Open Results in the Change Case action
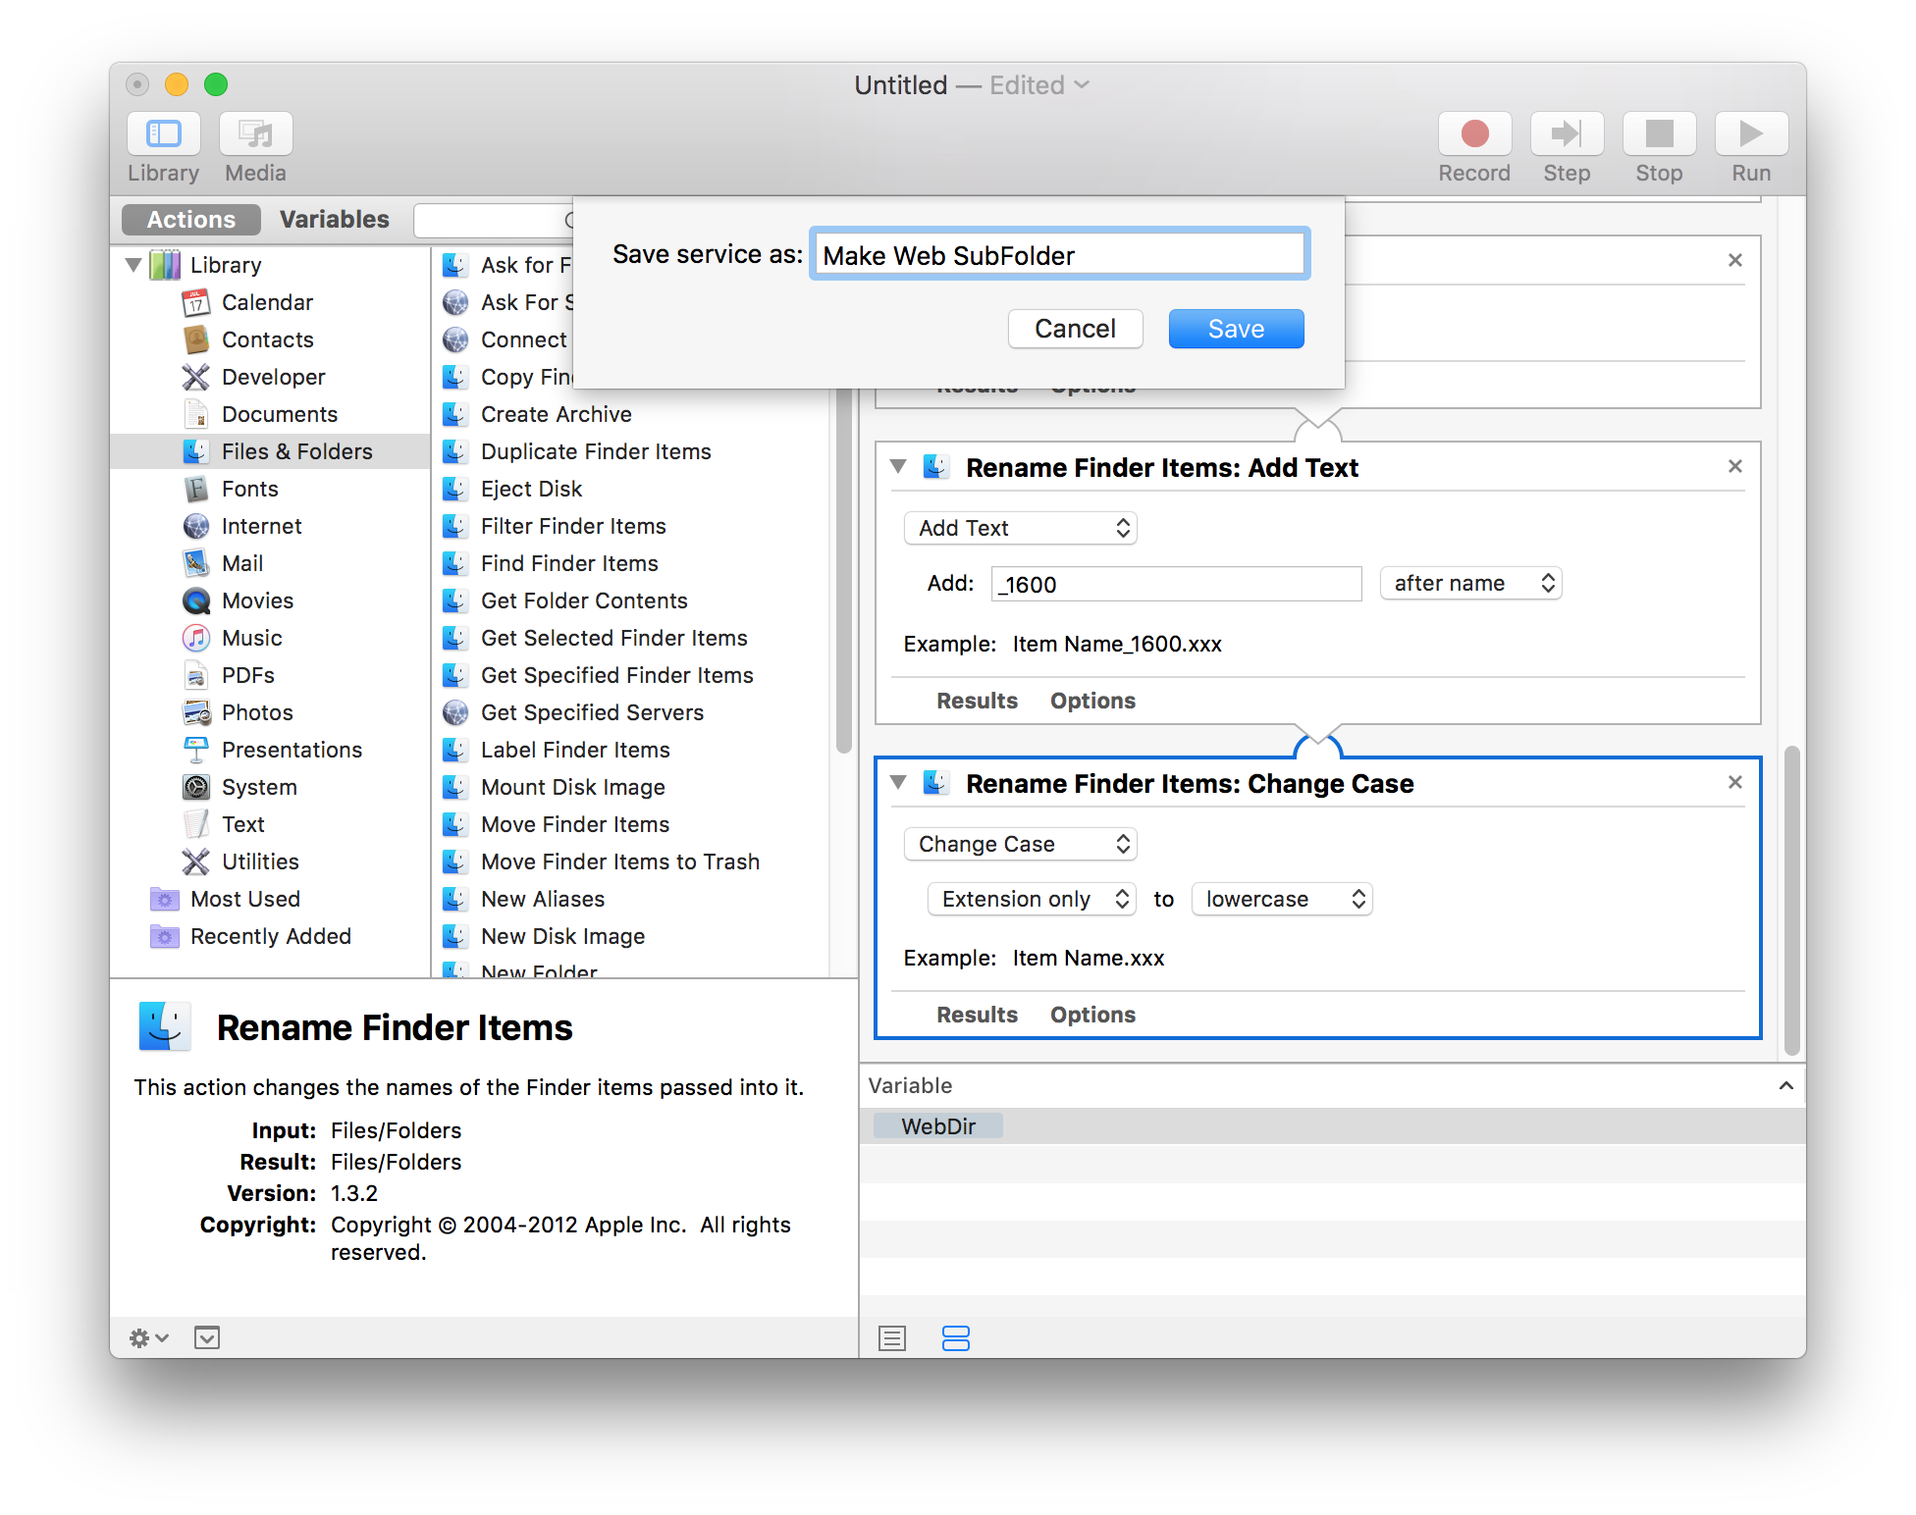 977,1015
